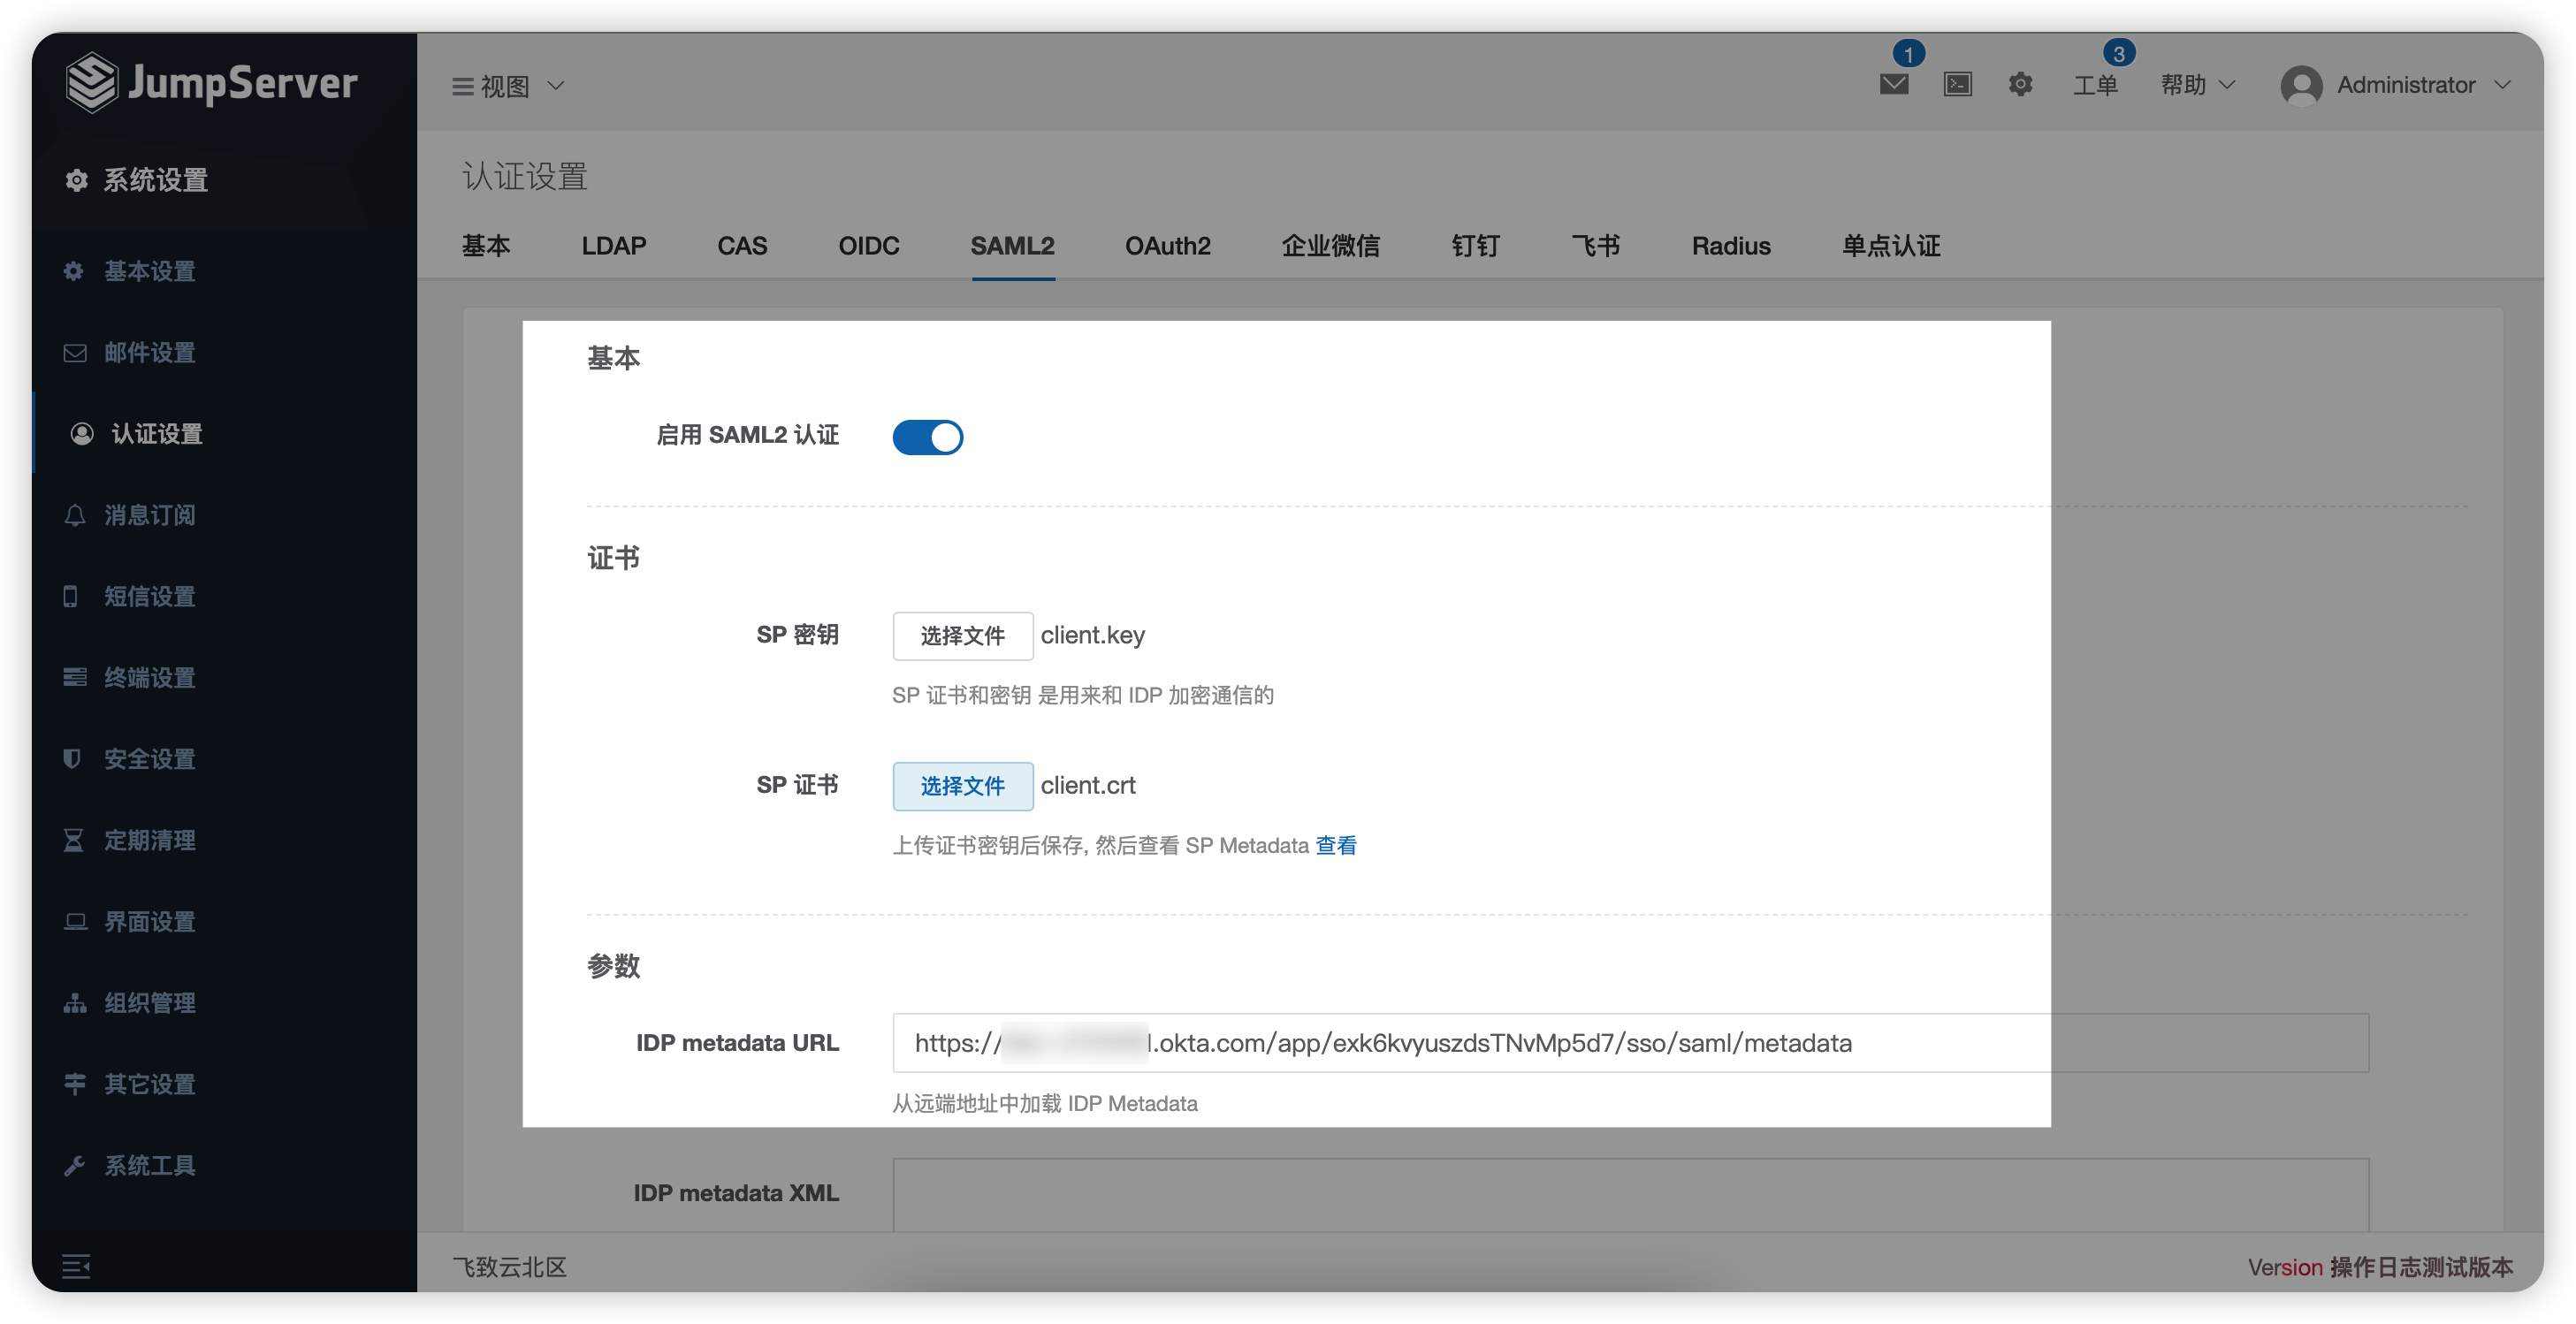Open the mail notifications envelope icon

pos(1893,85)
